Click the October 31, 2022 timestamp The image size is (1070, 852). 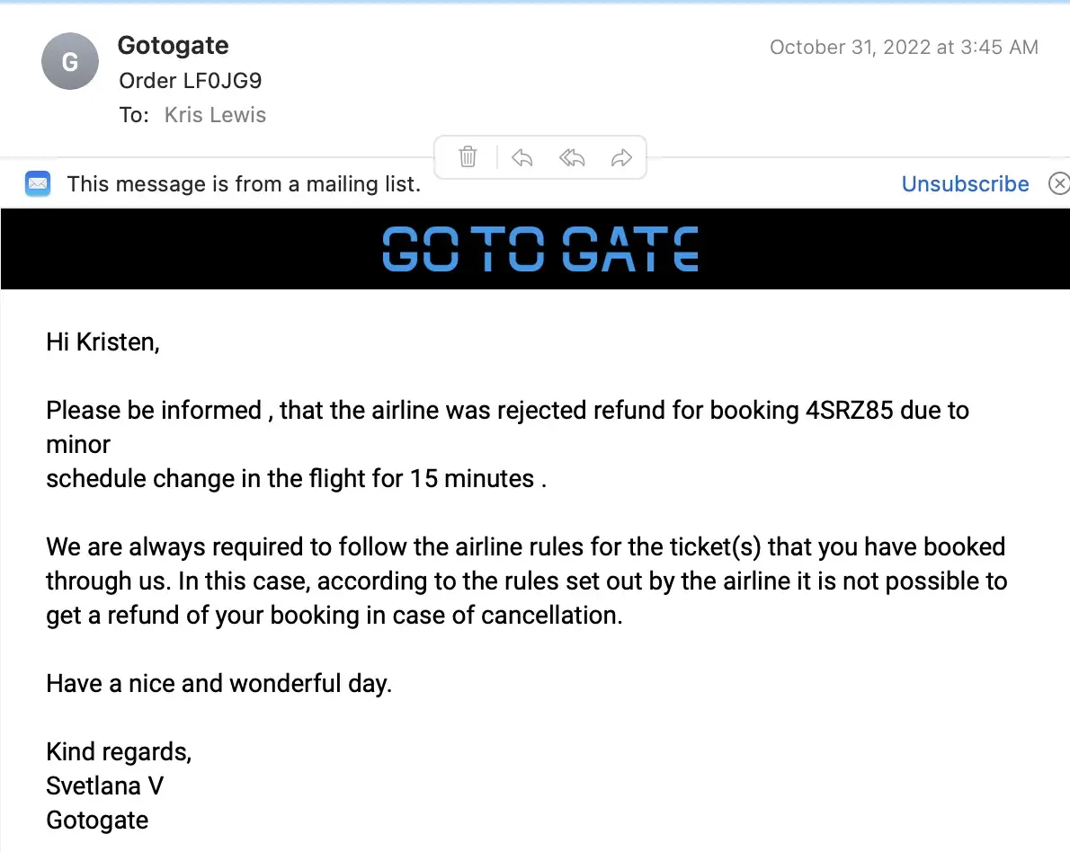(904, 48)
